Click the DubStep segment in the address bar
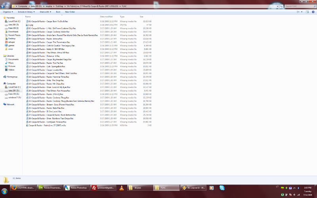 pos(59,6)
